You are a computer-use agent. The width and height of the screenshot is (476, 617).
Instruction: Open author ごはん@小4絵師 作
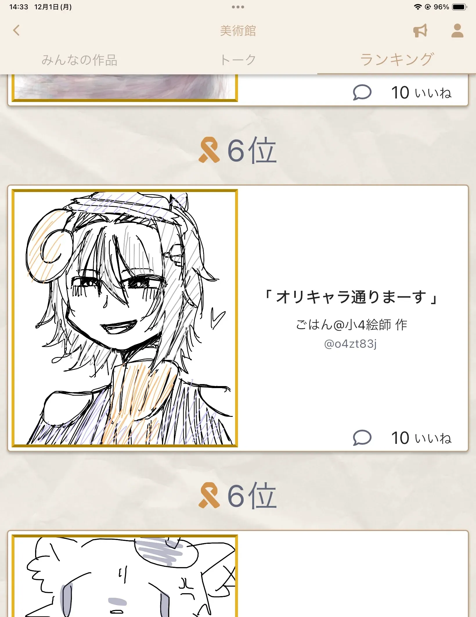pyautogui.click(x=351, y=324)
